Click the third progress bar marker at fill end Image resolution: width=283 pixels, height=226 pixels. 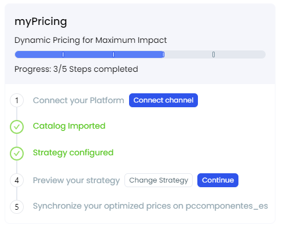pyautogui.click(x=163, y=54)
